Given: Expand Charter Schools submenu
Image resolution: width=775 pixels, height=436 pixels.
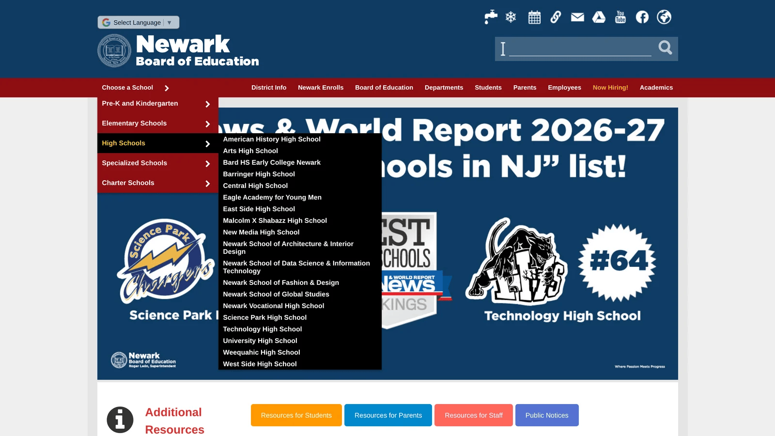Looking at the screenshot, I should point(158,183).
